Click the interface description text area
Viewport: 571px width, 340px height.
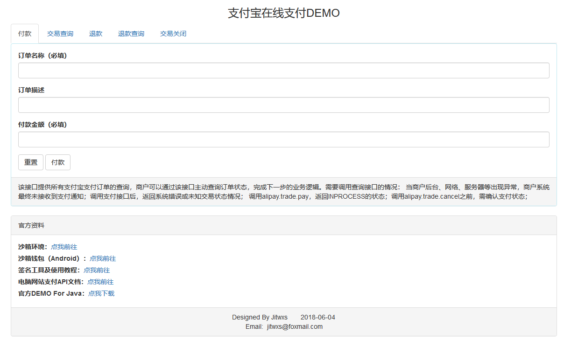tap(283, 193)
